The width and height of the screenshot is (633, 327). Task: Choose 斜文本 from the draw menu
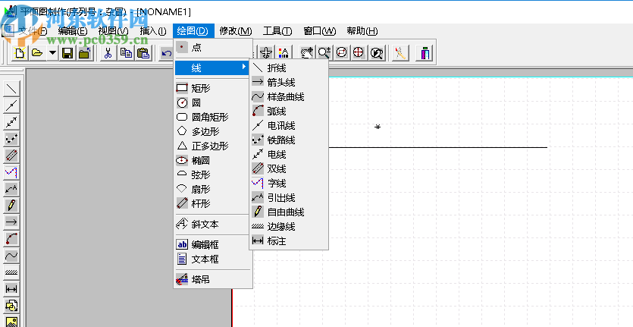(213, 224)
